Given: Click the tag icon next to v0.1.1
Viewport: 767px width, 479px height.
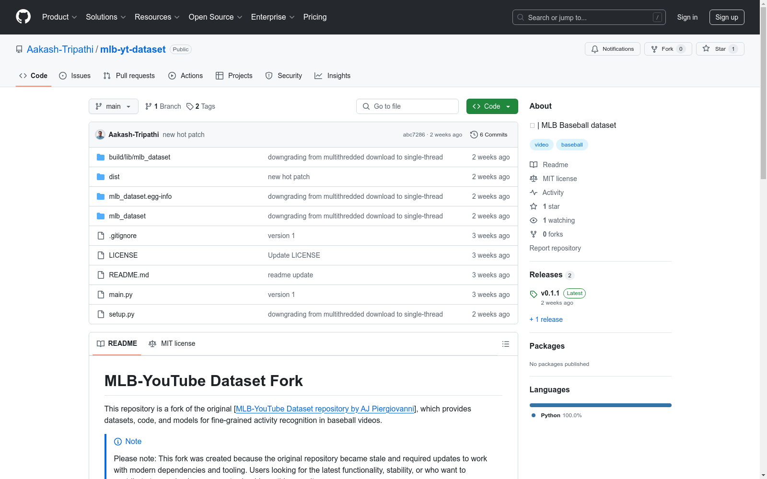Looking at the screenshot, I should point(534,294).
